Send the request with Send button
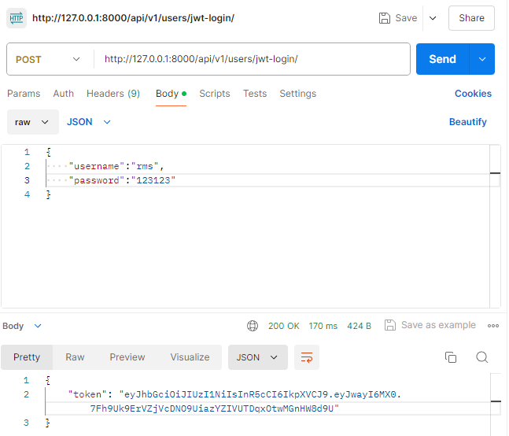509x436 pixels. pyautogui.click(x=442, y=59)
